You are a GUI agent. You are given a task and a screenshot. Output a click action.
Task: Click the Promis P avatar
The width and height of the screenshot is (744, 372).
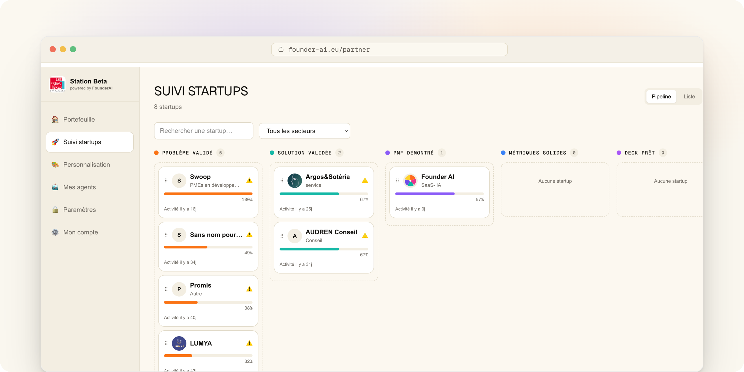(x=179, y=289)
